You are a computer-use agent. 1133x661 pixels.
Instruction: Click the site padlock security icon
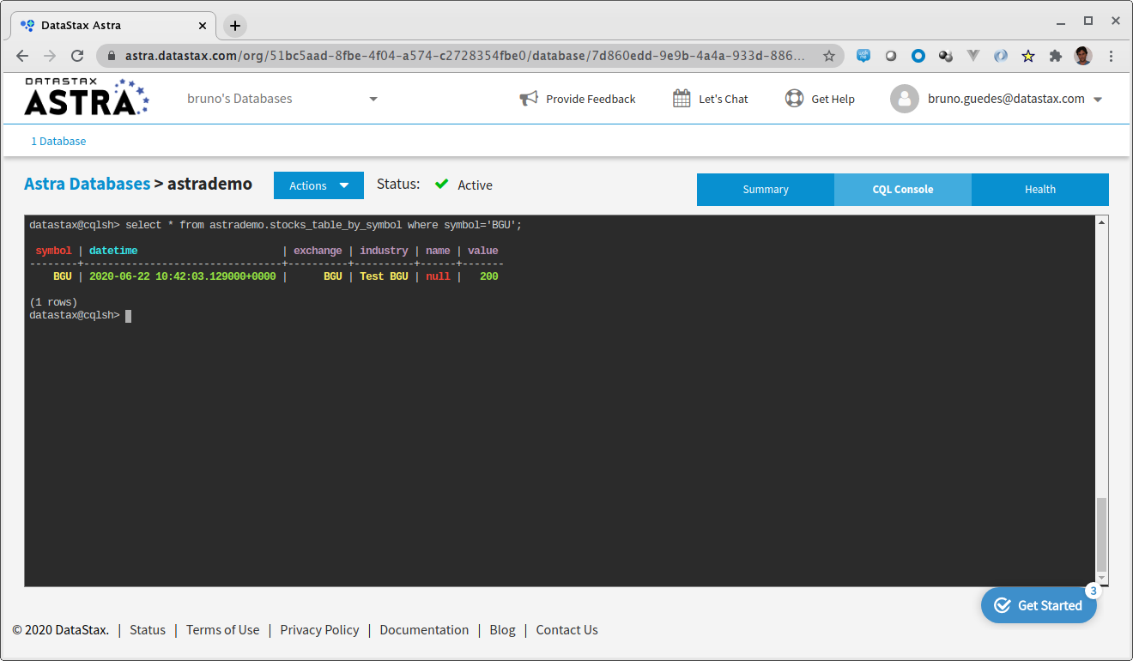click(112, 56)
